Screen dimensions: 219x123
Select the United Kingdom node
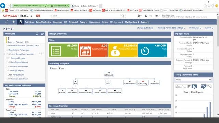[100, 91]
